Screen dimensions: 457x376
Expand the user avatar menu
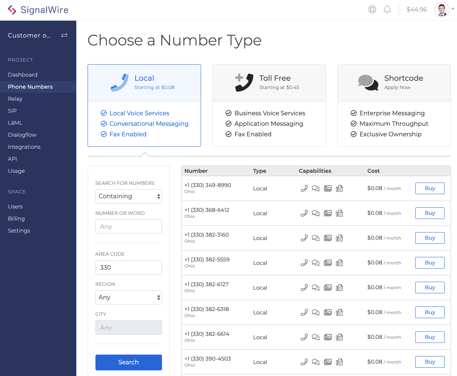(445, 10)
